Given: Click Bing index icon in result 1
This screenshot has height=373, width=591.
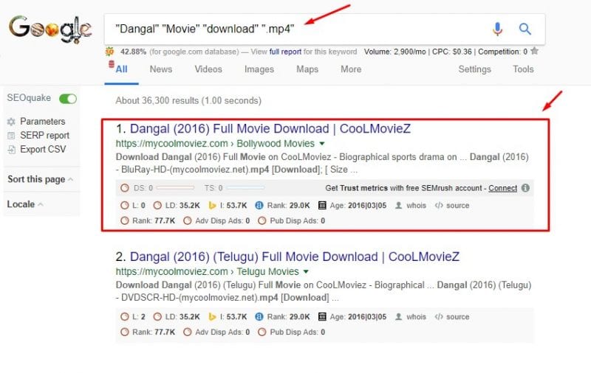Looking at the screenshot, I should click(212, 206).
